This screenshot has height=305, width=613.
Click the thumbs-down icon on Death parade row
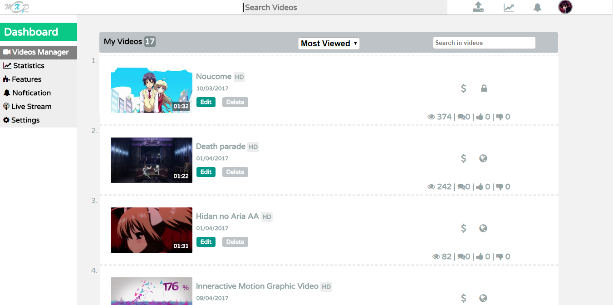500,187
